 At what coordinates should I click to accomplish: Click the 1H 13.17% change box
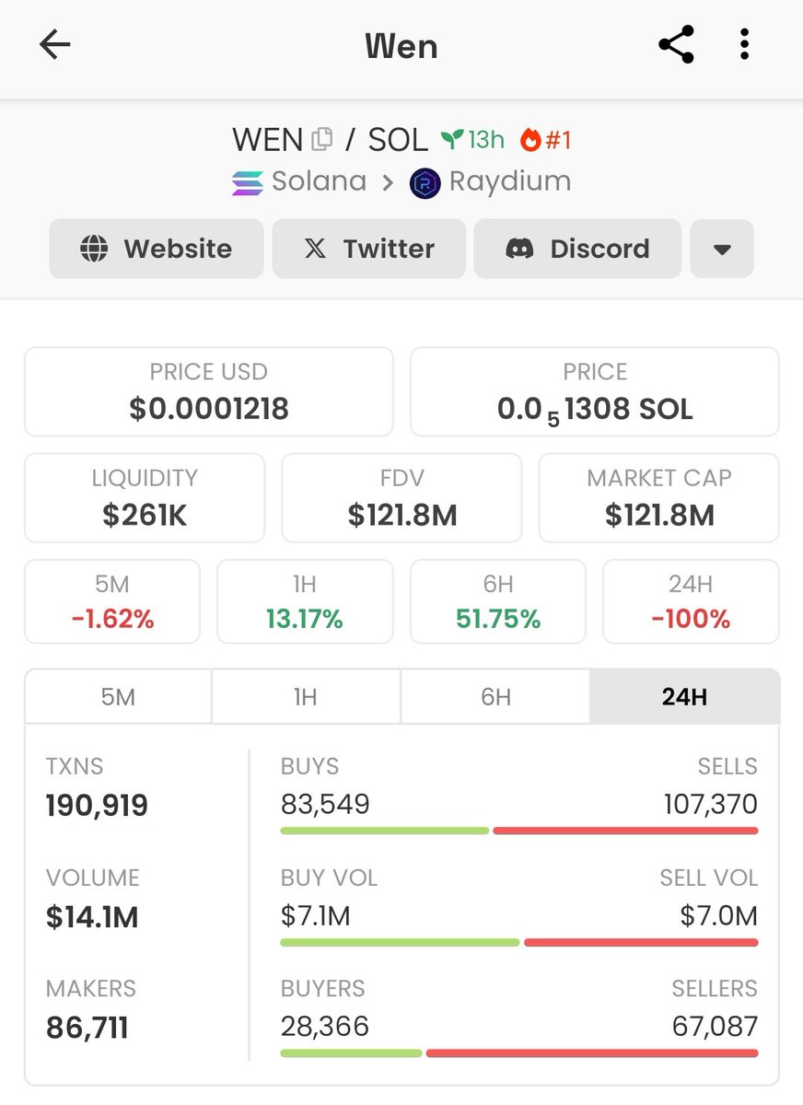305,601
